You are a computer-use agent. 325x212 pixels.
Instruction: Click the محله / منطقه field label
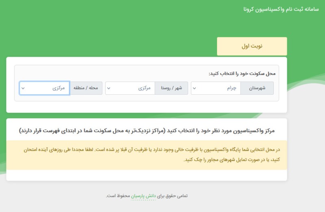[85, 88]
